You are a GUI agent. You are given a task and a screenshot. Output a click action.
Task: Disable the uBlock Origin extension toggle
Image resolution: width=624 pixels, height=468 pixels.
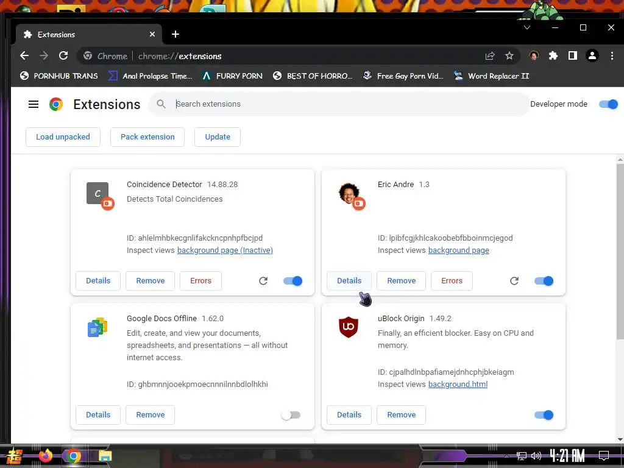544,415
